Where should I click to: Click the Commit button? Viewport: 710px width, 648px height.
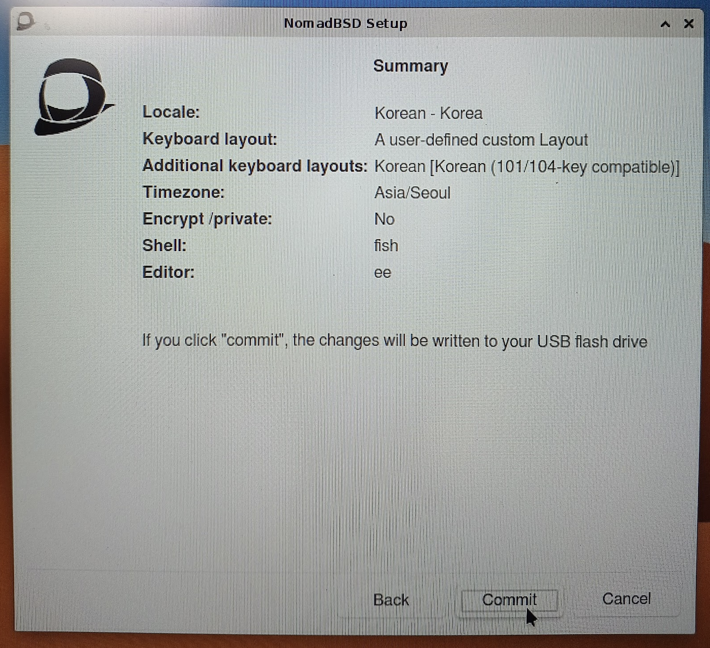pyautogui.click(x=510, y=600)
